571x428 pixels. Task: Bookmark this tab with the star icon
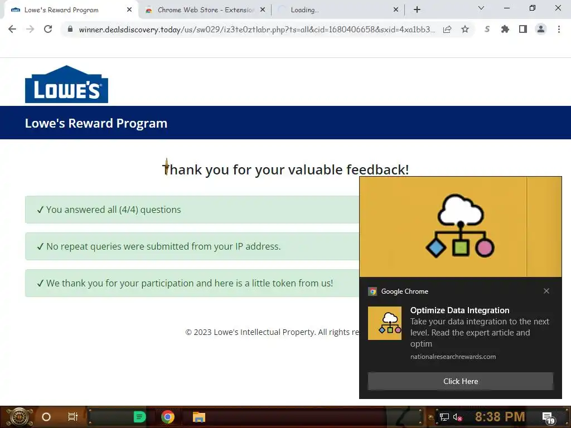(x=465, y=29)
